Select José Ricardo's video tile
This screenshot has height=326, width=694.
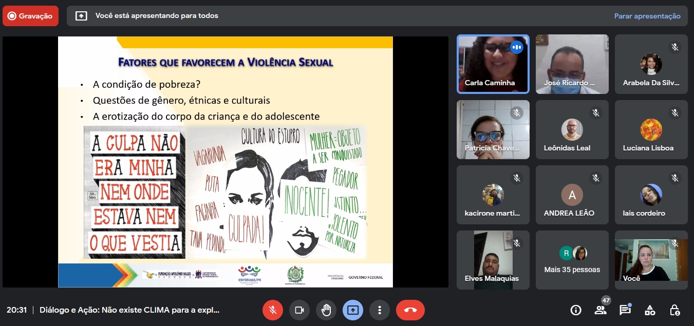click(x=572, y=64)
